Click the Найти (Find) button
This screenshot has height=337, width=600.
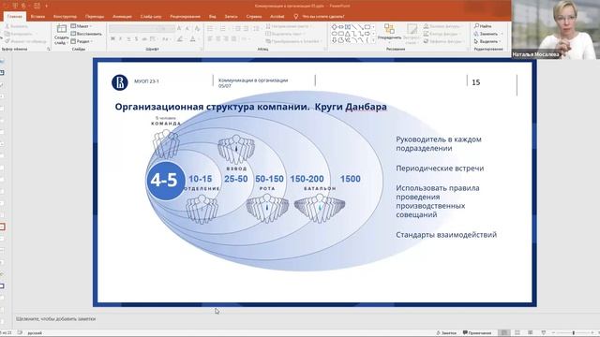tap(483, 26)
